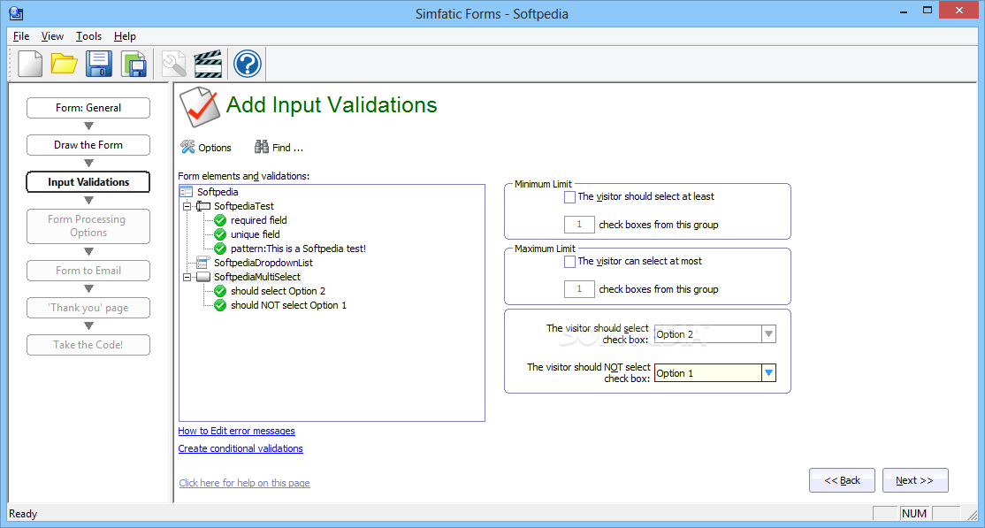
Task: Click green check beside pattern validation
Action: 220,249
